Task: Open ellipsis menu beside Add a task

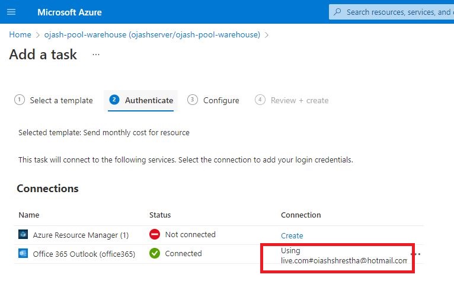Action: click(96, 55)
